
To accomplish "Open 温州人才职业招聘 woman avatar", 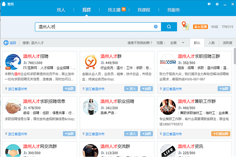I will coord(90,107).
